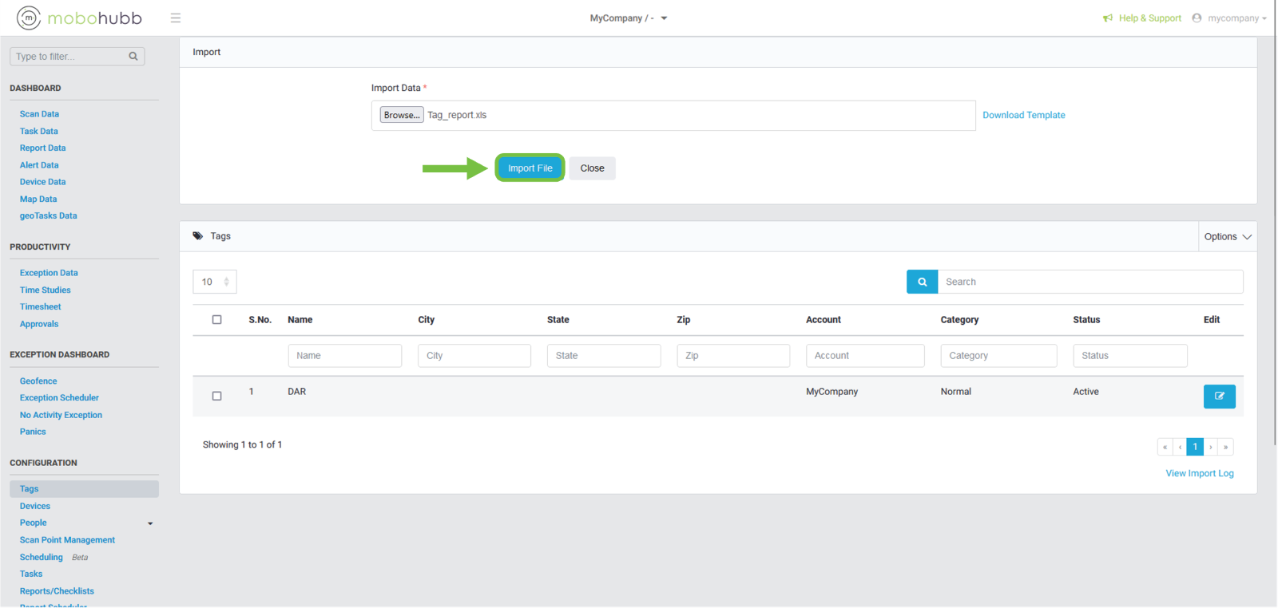Expand the People submenu
Screen dimensions: 1278x608
coord(150,523)
